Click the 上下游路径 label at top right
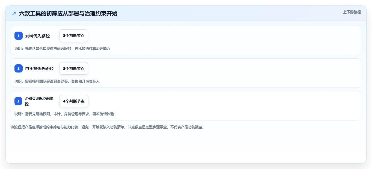This screenshot has width=372, height=169. [352, 12]
